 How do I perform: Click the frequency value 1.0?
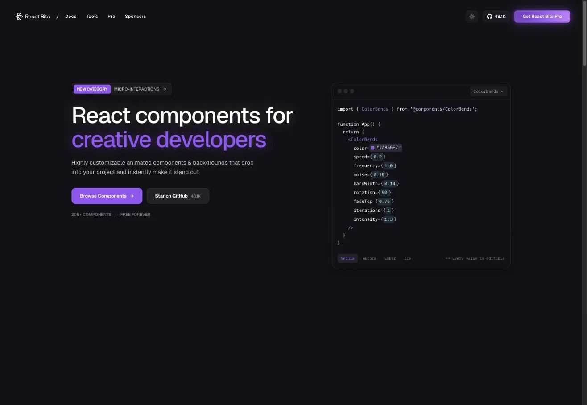pos(389,166)
